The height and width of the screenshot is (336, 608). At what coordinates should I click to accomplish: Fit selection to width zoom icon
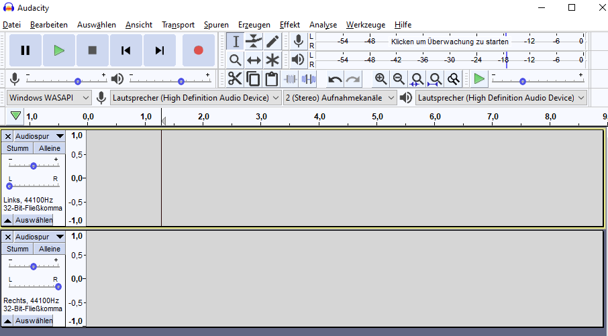click(417, 79)
